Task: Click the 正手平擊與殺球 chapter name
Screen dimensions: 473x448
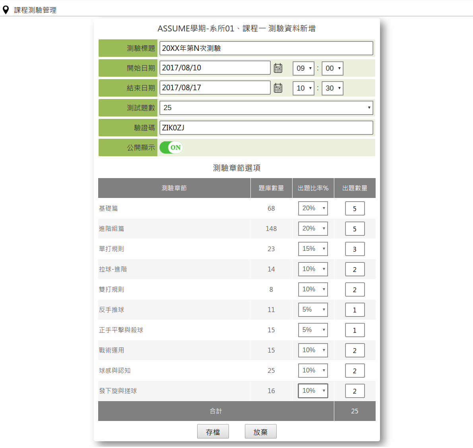Action: (121, 330)
